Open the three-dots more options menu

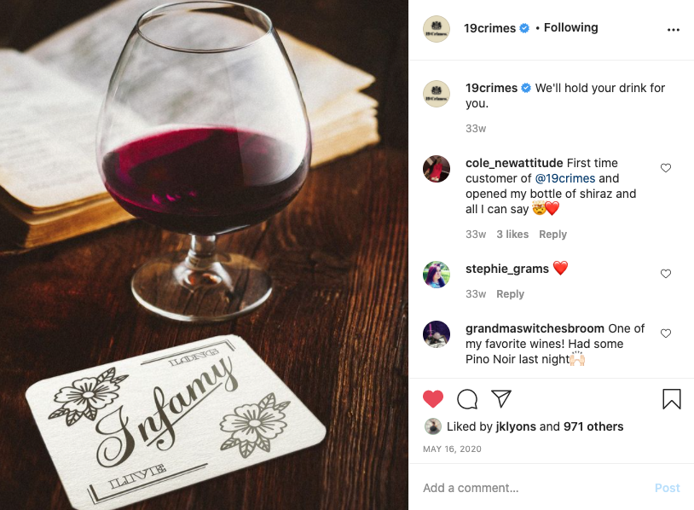pos(674,30)
